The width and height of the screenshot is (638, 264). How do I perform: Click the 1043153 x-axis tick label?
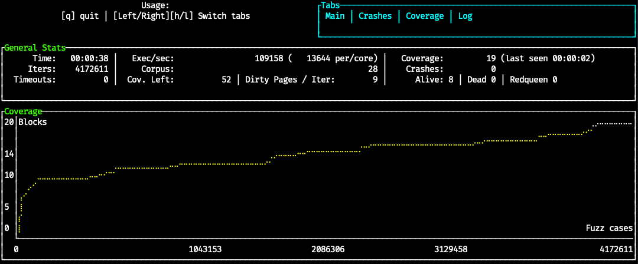[205, 249]
